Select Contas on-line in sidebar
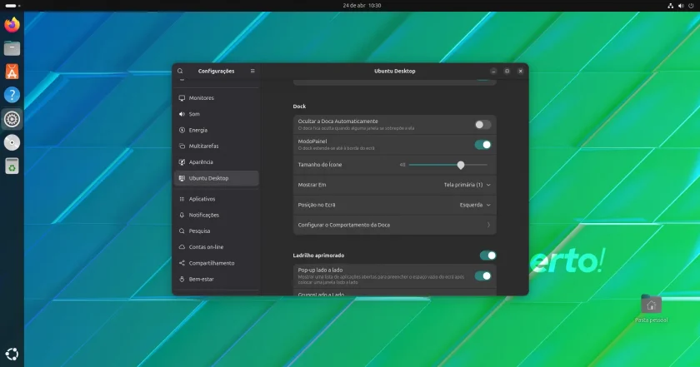Image resolution: width=700 pixels, height=367 pixels. point(217,247)
